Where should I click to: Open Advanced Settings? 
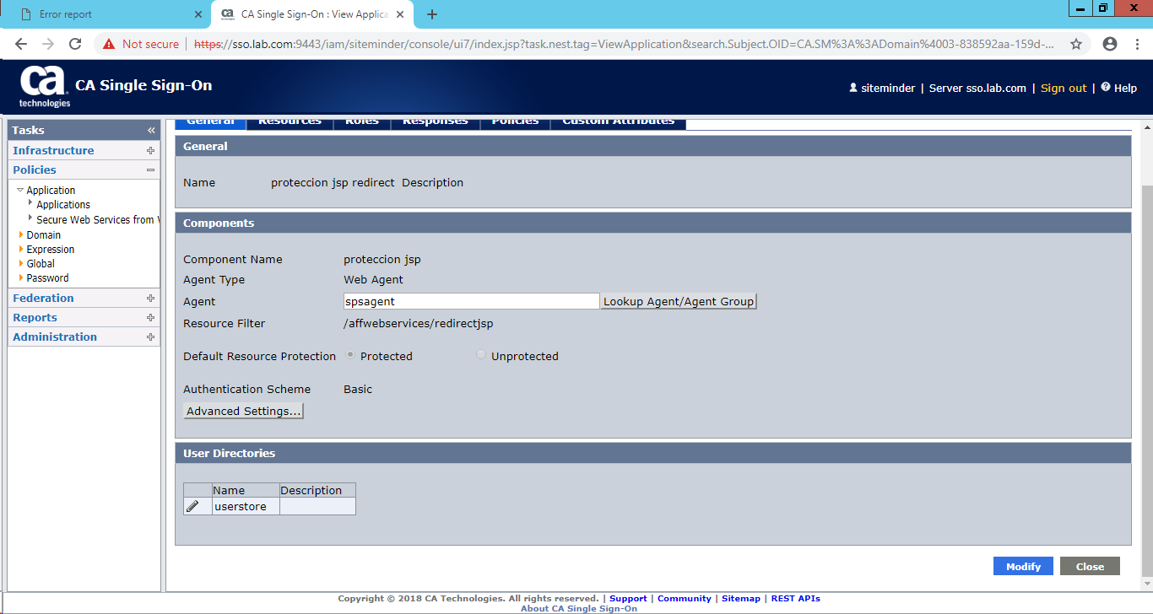[243, 411]
